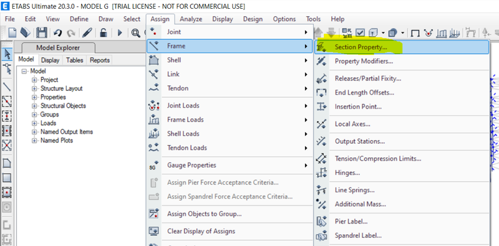499x246 pixels.
Task: Click the Assign Objects to Group icon
Action: coord(153,214)
